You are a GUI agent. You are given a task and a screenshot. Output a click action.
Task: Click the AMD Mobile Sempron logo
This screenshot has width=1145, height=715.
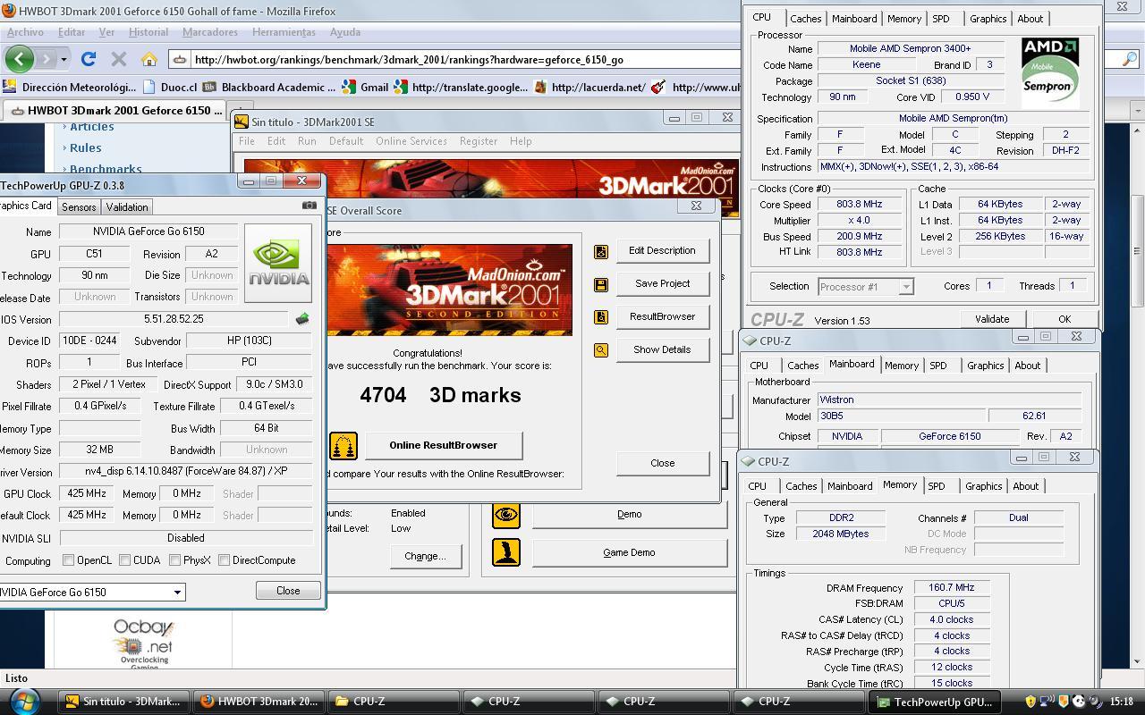[1050, 71]
